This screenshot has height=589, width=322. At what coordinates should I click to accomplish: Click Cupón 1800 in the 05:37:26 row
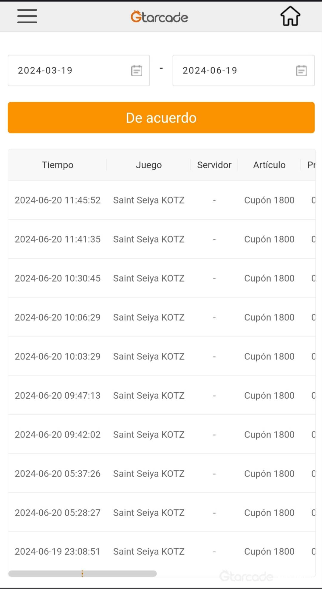[269, 474]
